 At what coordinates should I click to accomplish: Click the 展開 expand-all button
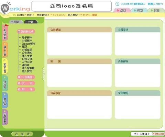[x=16, y=22]
